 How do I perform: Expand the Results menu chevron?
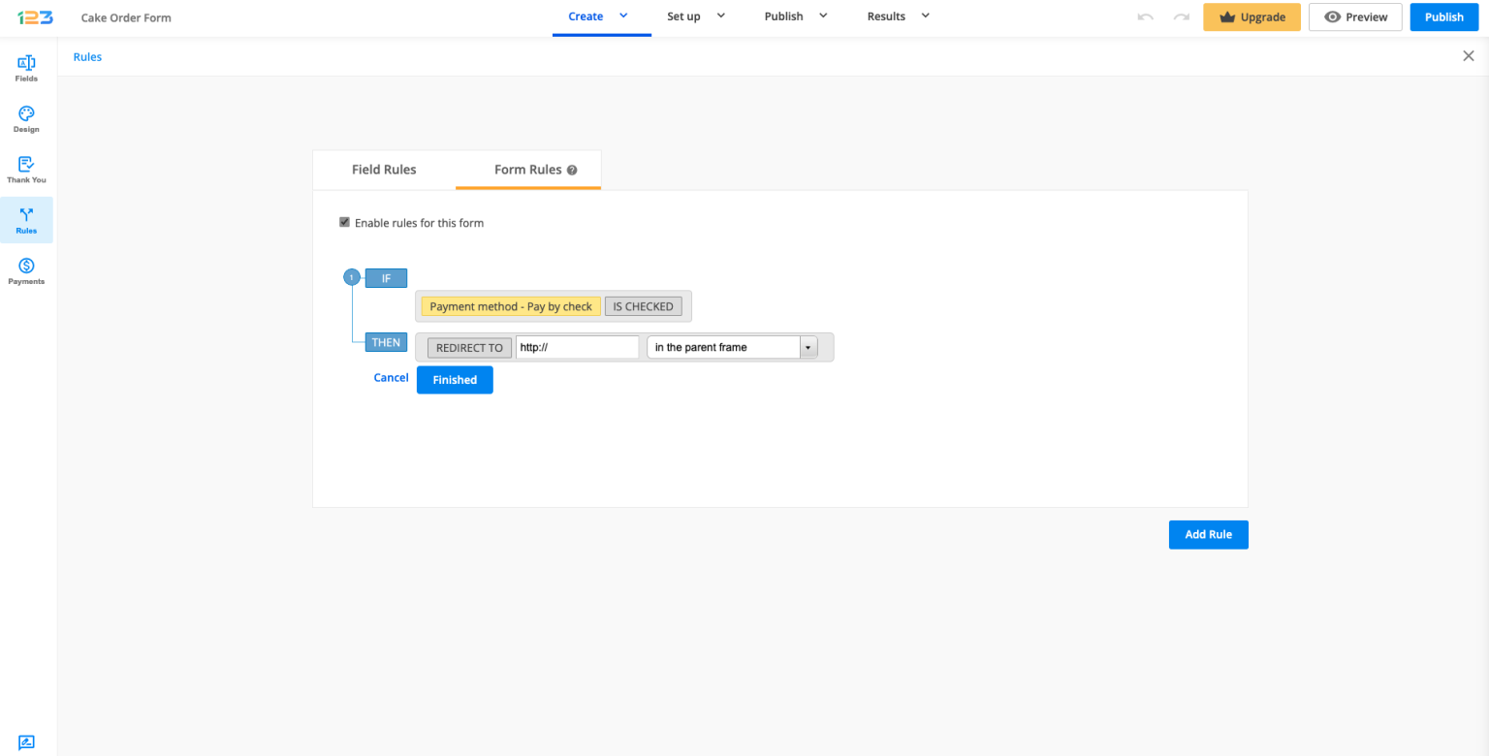pos(925,16)
